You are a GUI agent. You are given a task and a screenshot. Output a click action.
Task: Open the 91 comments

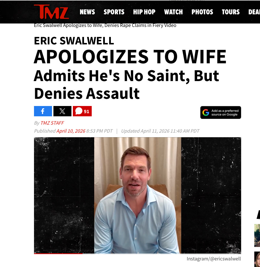tap(82, 111)
